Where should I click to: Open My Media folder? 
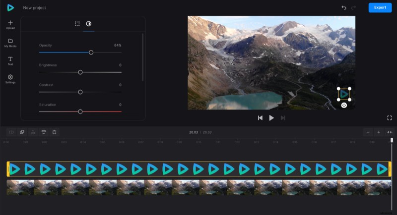click(x=10, y=43)
